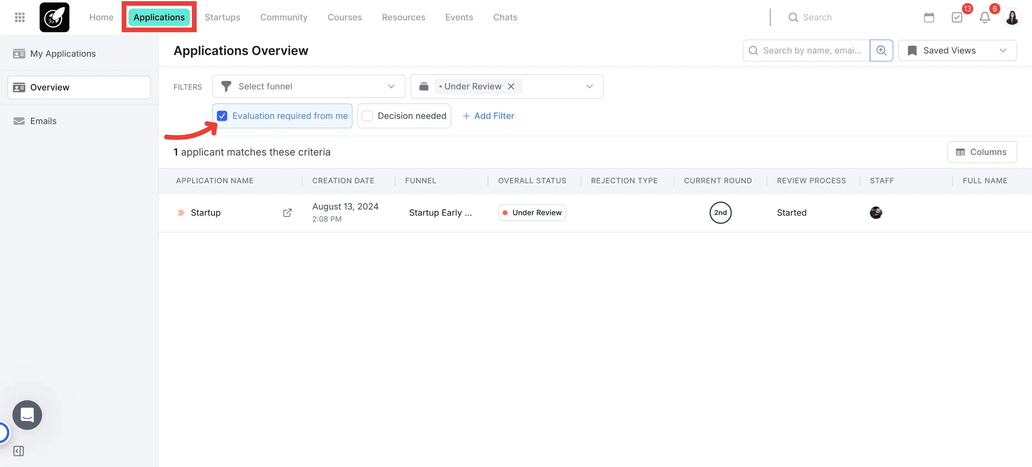Remove the Under Review status filter
The image size is (1032, 467).
point(511,86)
